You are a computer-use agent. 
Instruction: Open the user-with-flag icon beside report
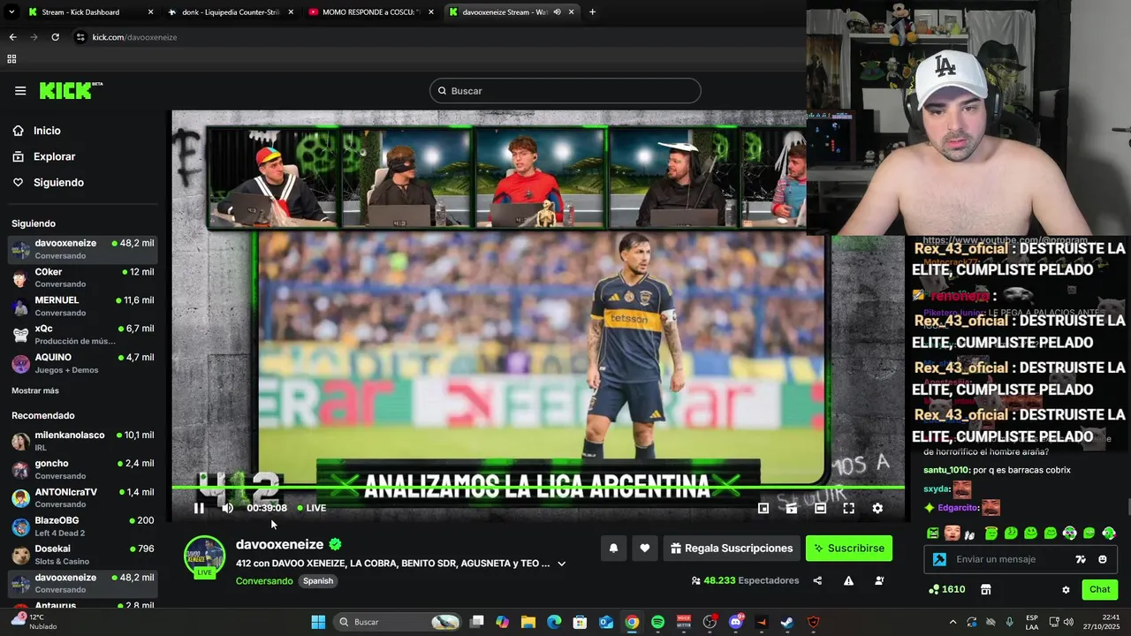879,580
